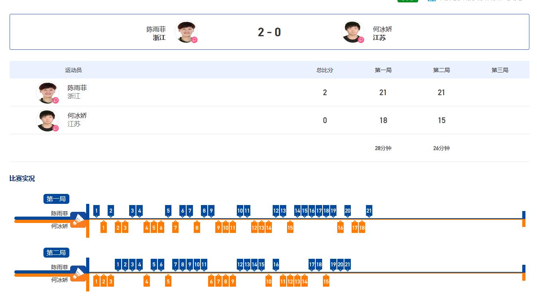Click the pink badge on Chen Yufei's header avatar
This screenshot has width=537, height=301.
(195, 40)
